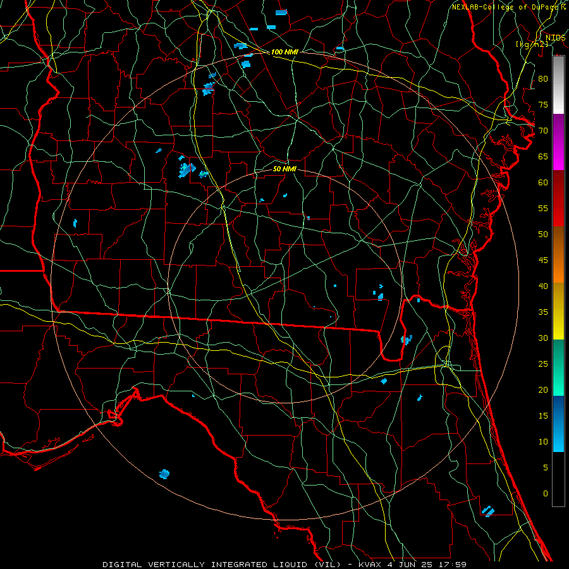The height and width of the screenshot is (569, 569).
Task: Click the 100 NMI range ring label
Action: 284,52
